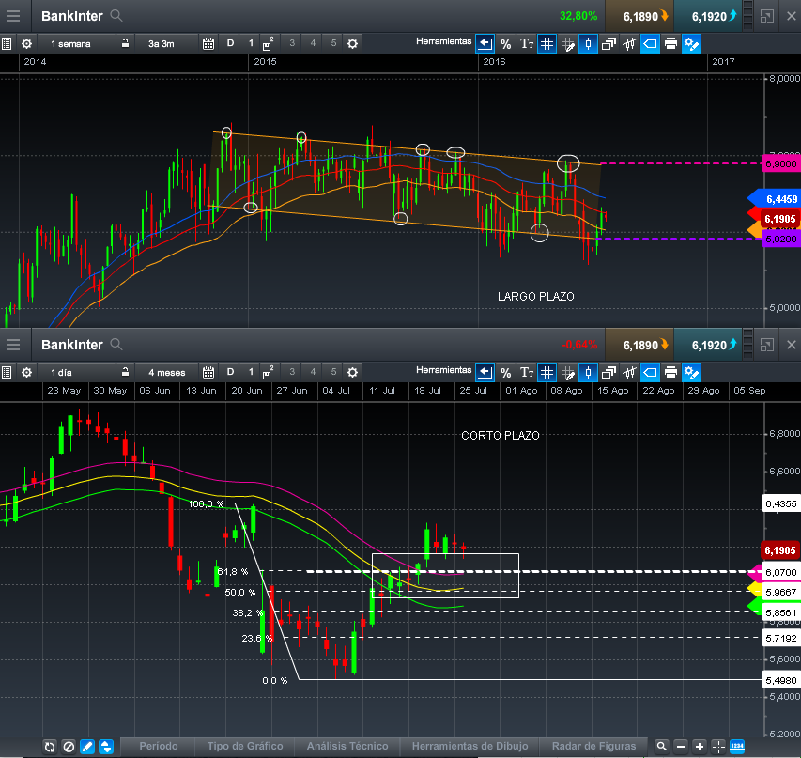This screenshot has height=758, width=801.
Task: Toggle candlestick mode in top toolbar
Action: coord(588,44)
